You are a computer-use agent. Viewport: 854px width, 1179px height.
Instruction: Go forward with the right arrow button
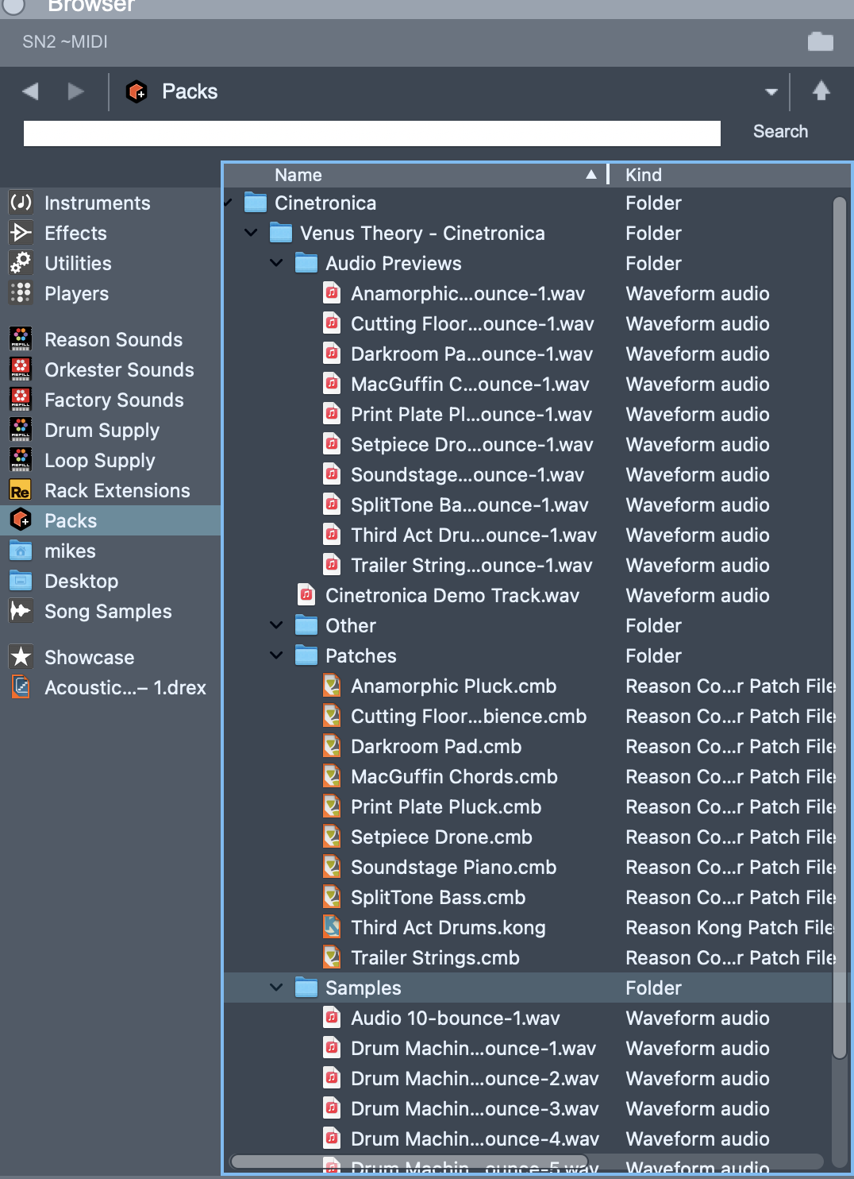[x=76, y=91]
